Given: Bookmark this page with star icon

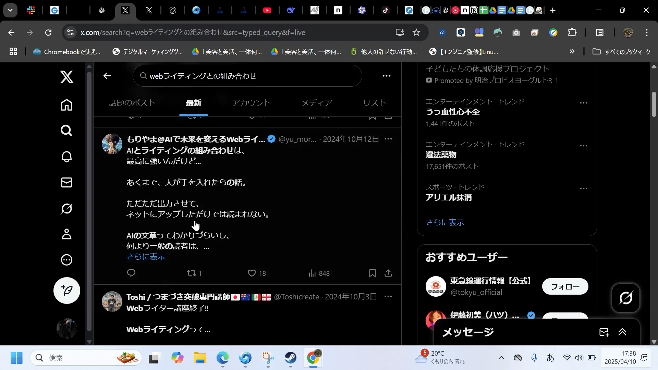Looking at the screenshot, I should 416,33.
